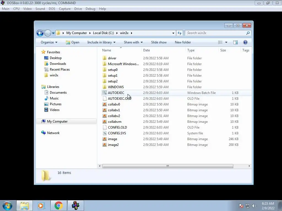
Task: Select the setup0 folder icon
Action: tap(104, 70)
